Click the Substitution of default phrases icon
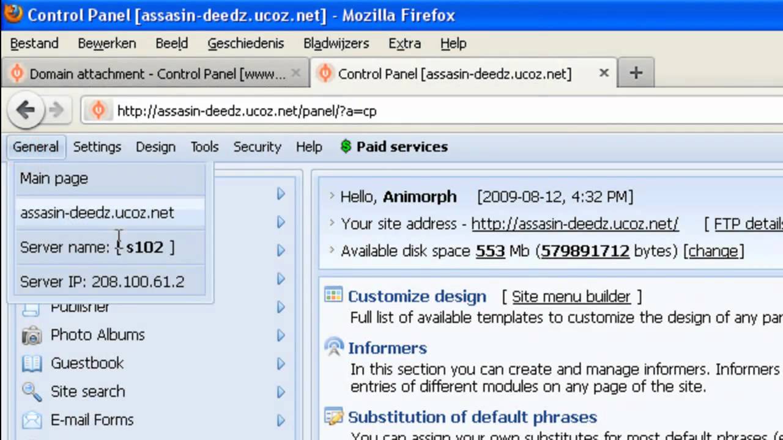783x440 pixels. [334, 417]
